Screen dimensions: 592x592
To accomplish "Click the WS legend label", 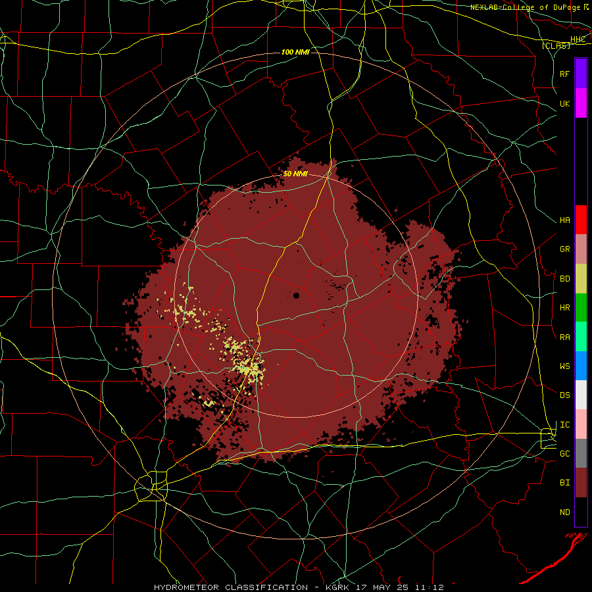I will pos(564,366).
